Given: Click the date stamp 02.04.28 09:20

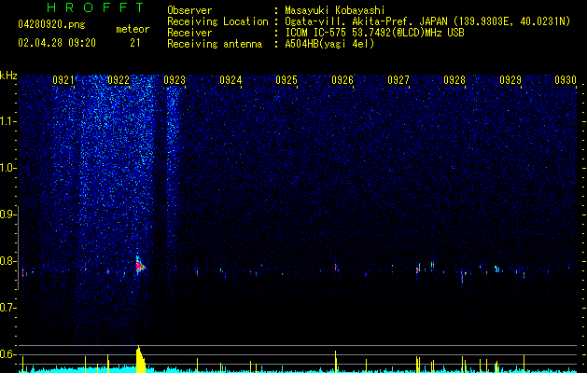Looking at the screenshot, I should click(57, 43).
